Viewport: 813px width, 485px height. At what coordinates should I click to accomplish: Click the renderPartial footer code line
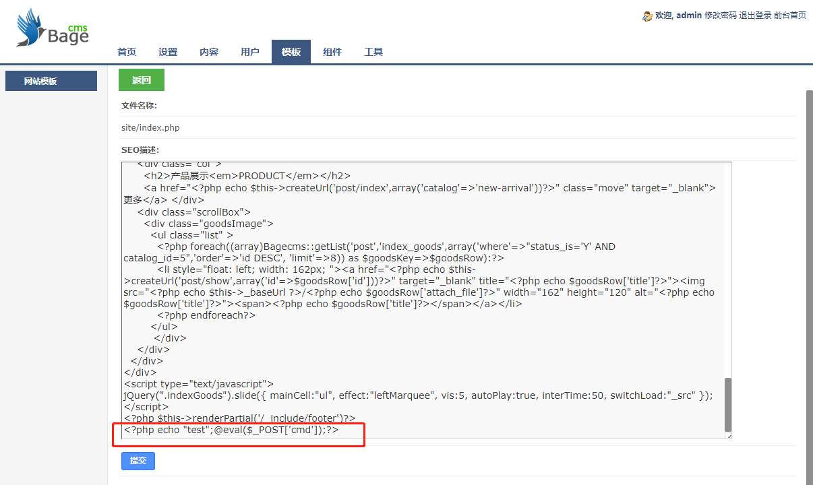pyautogui.click(x=239, y=418)
